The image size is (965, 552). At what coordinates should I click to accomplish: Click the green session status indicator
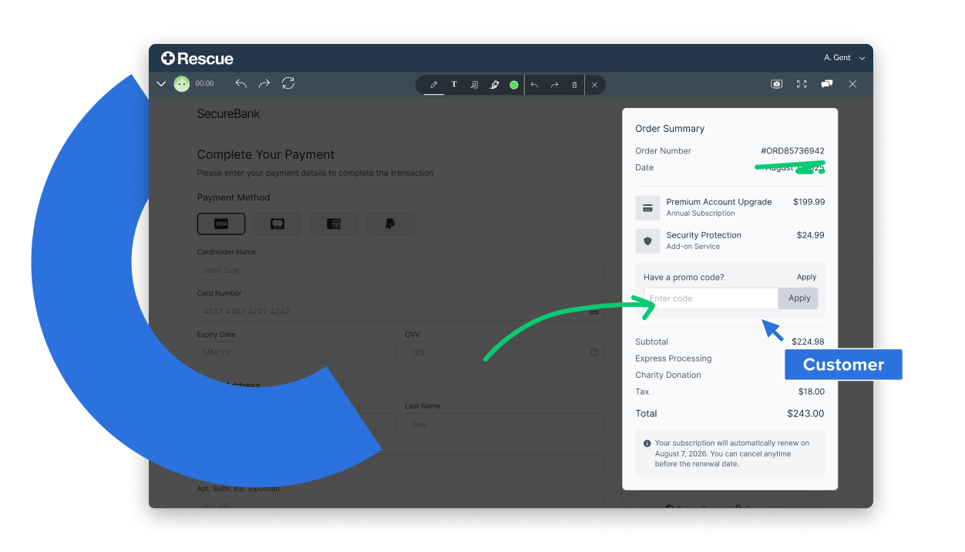(x=182, y=83)
